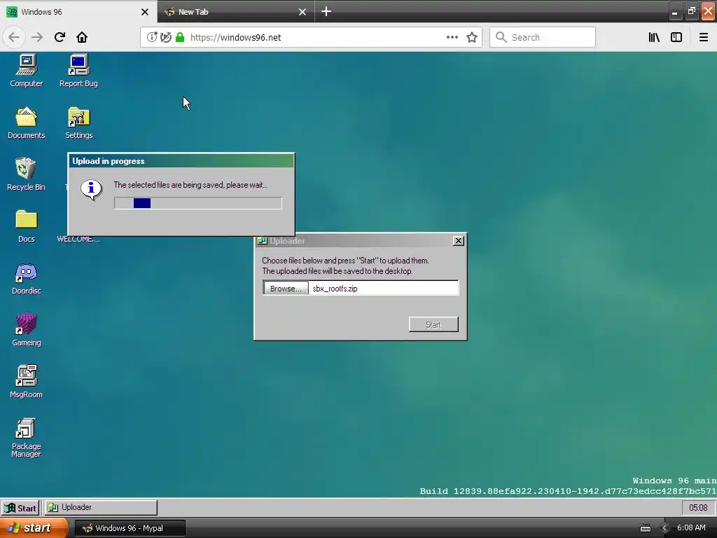This screenshot has width=717, height=538.
Task: Go forward in browser history
Action: pos(37,37)
